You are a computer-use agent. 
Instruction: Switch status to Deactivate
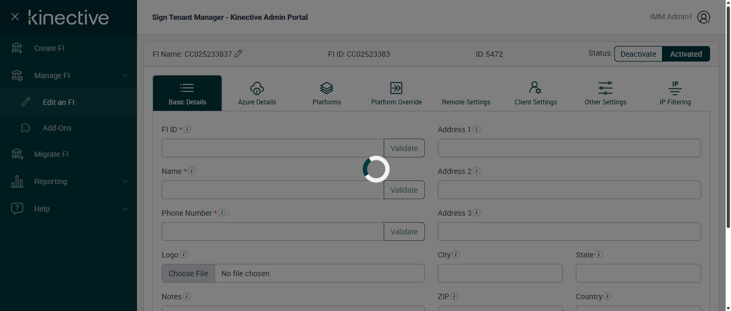(638, 54)
